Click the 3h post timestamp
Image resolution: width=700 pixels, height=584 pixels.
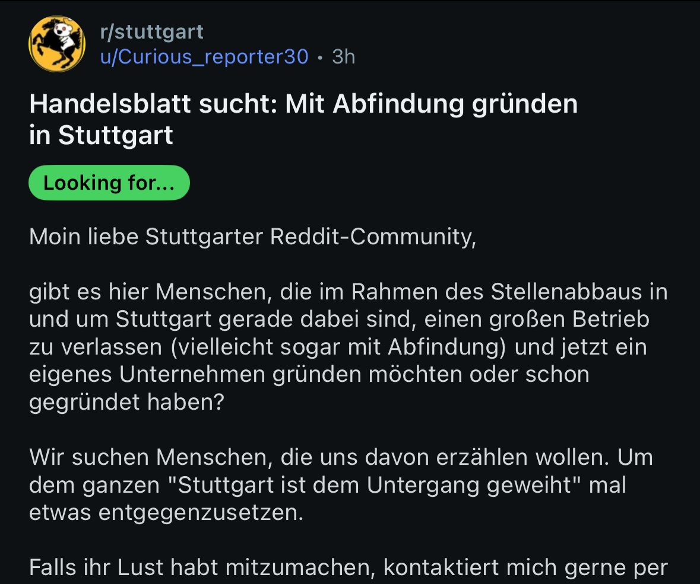click(344, 56)
